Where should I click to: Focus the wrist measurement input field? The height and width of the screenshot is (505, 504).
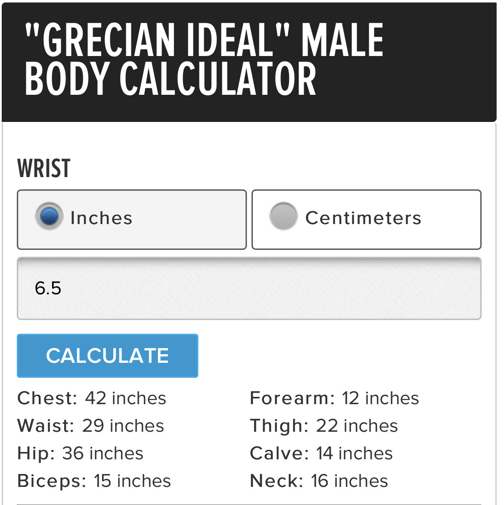pyautogui.click(x=249, y=288)
